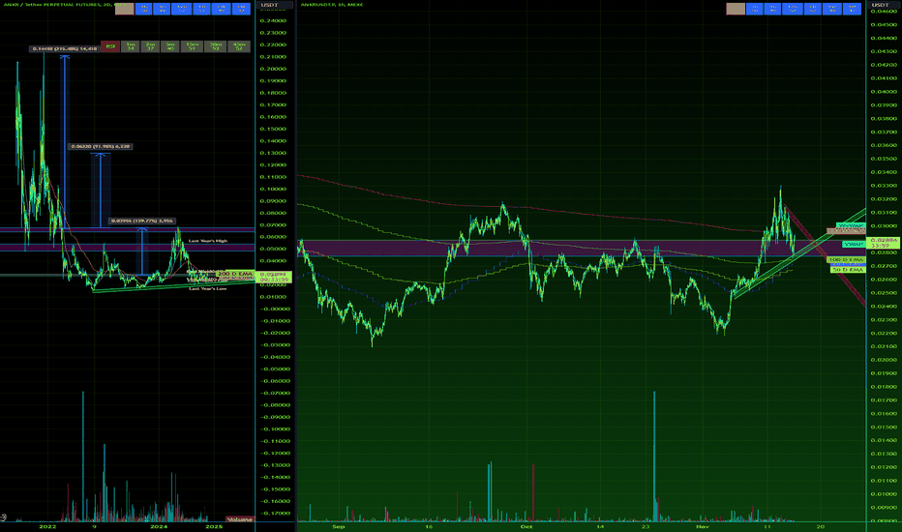
Task: Click the Volume indicator label in the left chart
Action: (x=239, y=519)
